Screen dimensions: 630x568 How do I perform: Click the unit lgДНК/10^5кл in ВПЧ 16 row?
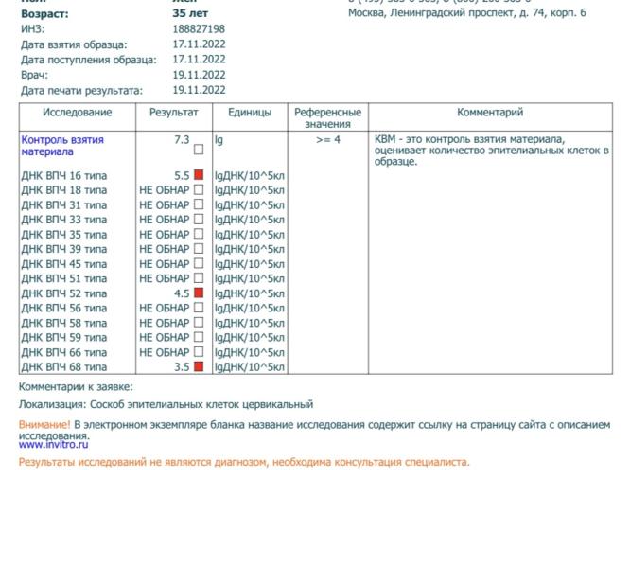click(x=250, y=176)
